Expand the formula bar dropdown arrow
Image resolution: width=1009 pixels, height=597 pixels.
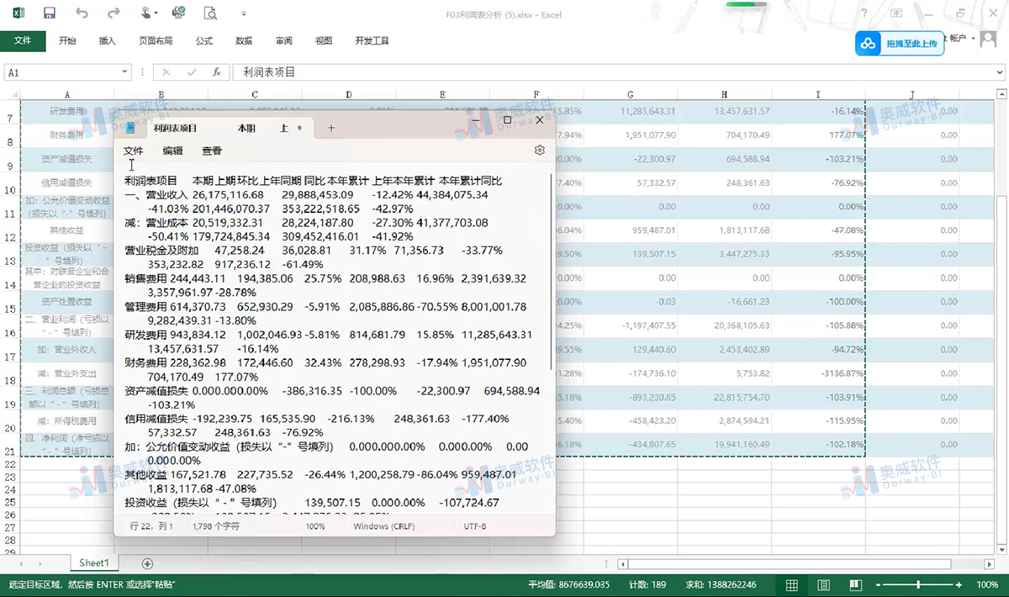[x=999, y=71]
